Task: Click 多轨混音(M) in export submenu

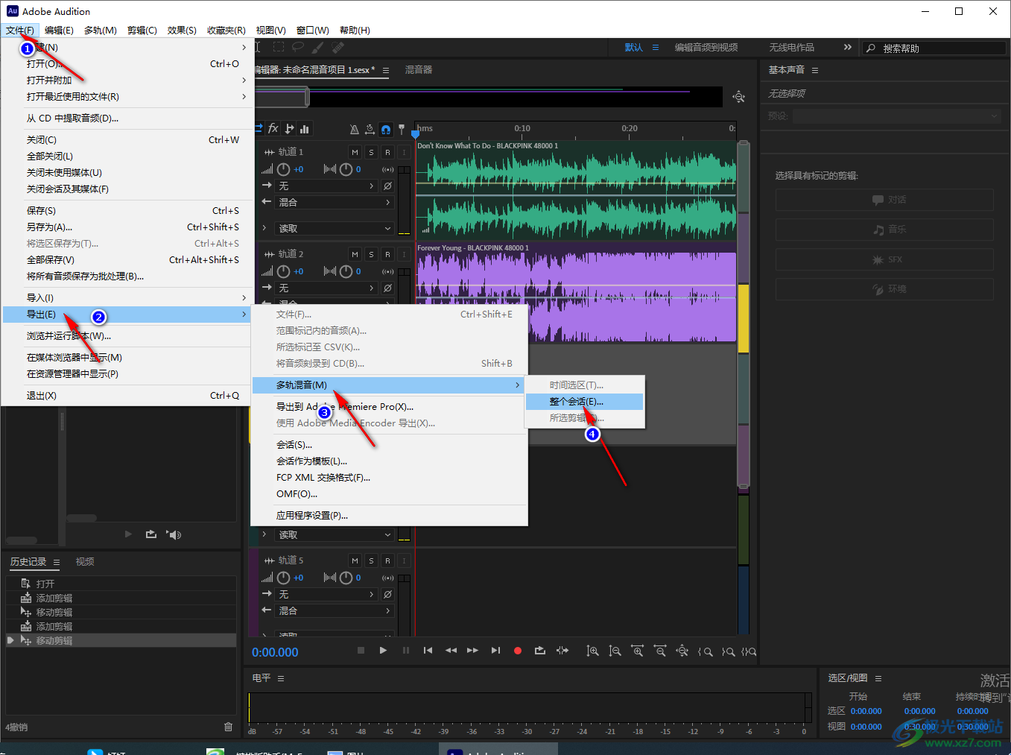Action: (x=389, y=385)
